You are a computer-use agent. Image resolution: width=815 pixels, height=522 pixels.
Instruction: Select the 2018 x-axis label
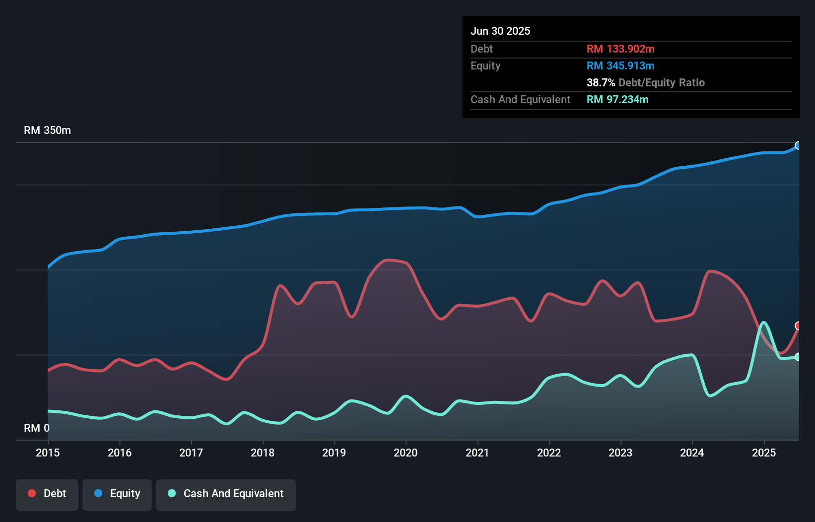click(x=263, y=453)
